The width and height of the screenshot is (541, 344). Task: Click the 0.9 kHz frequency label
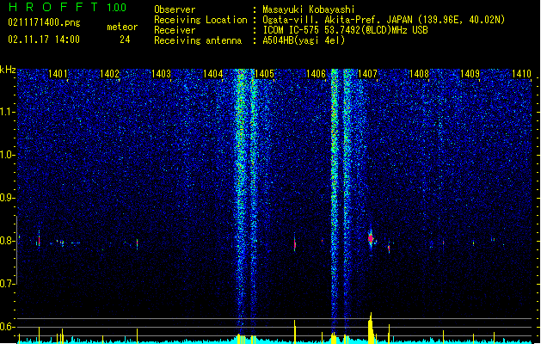(x=7, y=198)
